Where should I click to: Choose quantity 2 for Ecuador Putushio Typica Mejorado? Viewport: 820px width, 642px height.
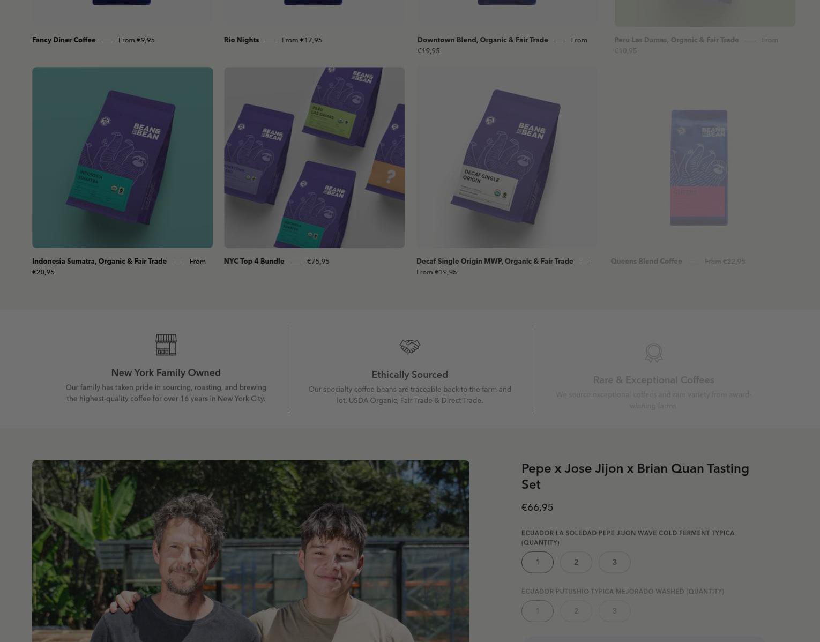coord(576,611)
